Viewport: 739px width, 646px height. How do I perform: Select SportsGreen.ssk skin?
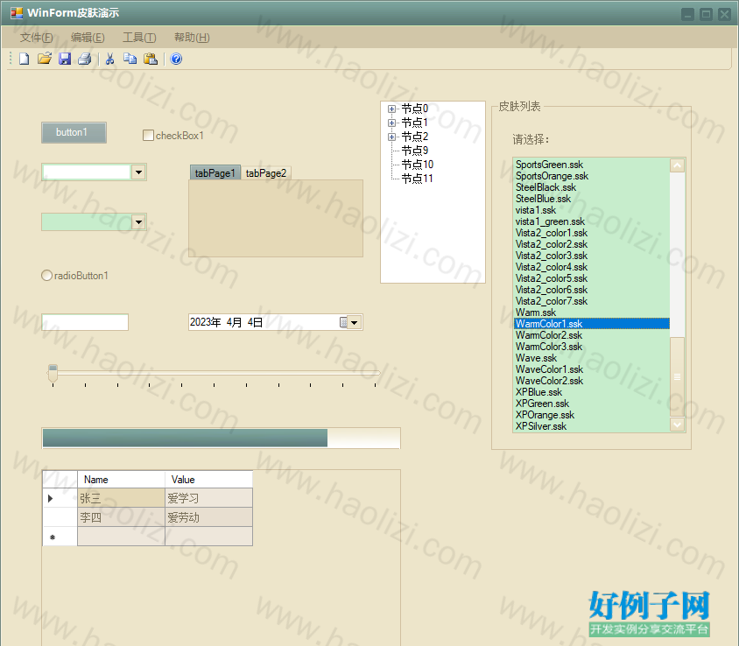[x=592, y=165]
